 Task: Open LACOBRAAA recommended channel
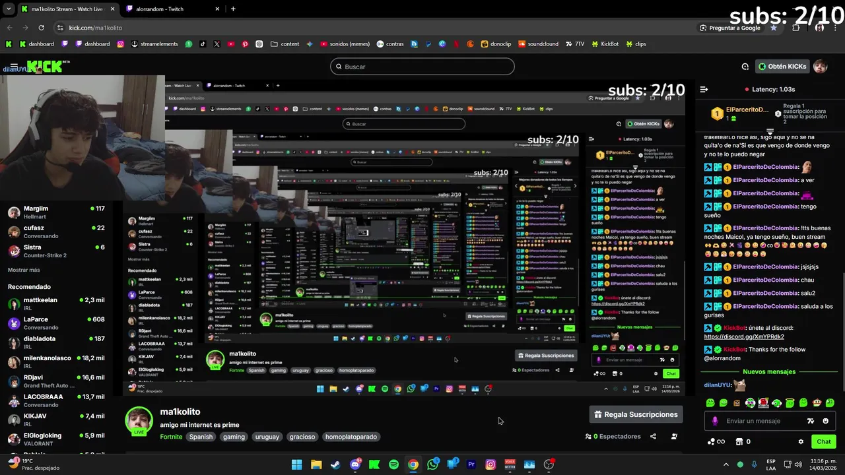pos(56,400)
